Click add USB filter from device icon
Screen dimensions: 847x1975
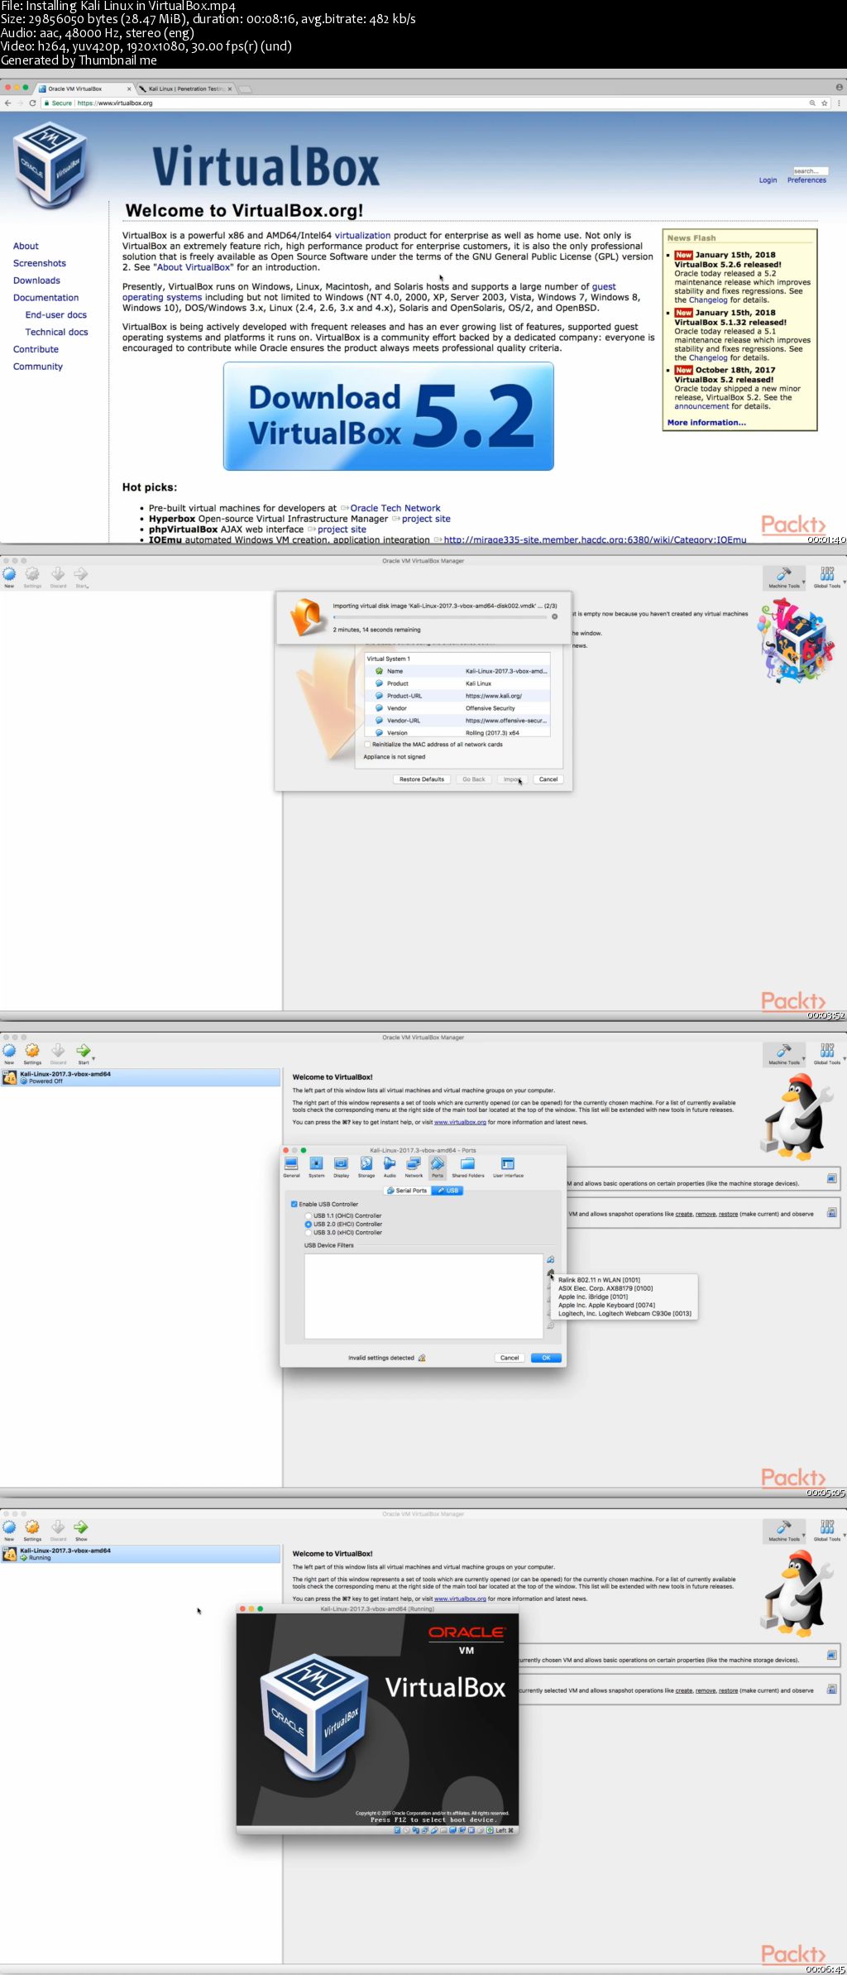(551, 1273)
